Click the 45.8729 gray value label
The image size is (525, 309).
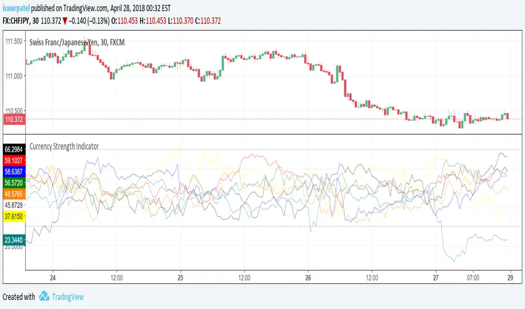pyautogui.click(x=13, y=205)
